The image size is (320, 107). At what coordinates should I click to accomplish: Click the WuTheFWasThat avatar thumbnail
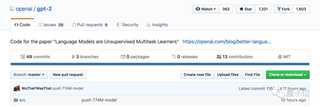17,88
